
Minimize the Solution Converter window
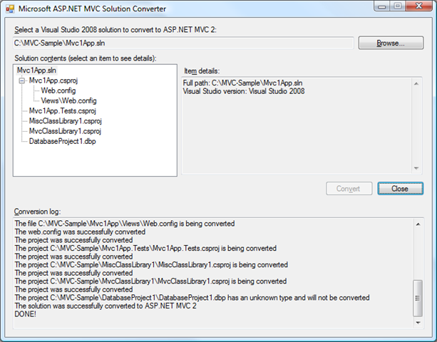tap(382, 6)
